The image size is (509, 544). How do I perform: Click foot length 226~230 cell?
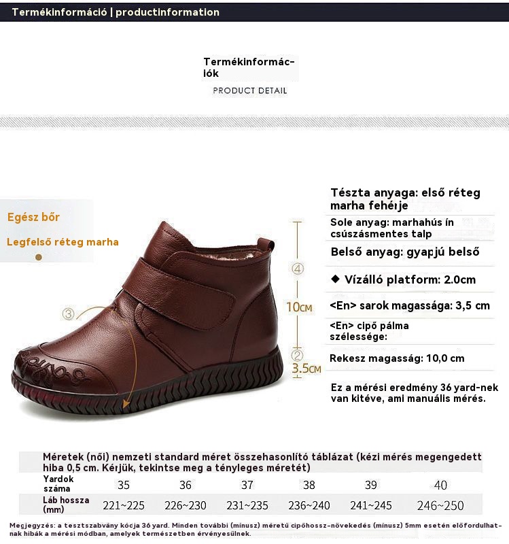click(x=185, y=505)
